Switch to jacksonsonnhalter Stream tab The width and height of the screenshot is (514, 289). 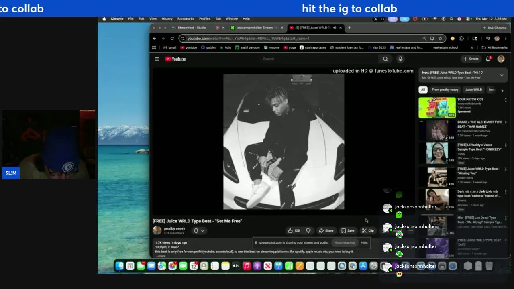point(256,28)
